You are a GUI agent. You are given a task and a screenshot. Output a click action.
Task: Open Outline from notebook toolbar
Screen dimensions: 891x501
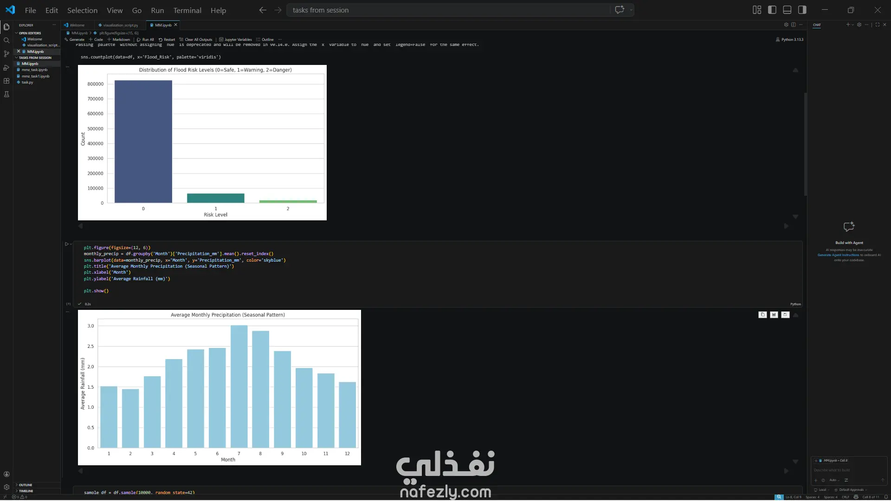(x=265, y=39)
